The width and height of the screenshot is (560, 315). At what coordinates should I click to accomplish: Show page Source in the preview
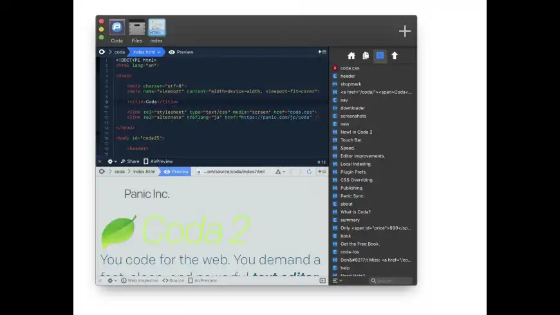point(173,281)
